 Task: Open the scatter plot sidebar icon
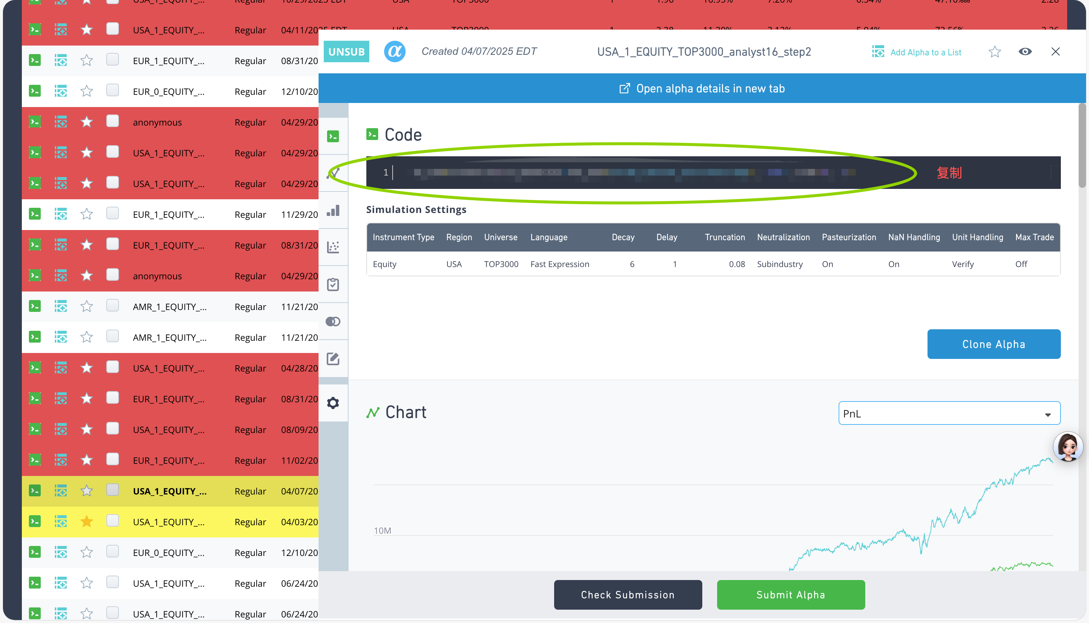tap(333, 247)
